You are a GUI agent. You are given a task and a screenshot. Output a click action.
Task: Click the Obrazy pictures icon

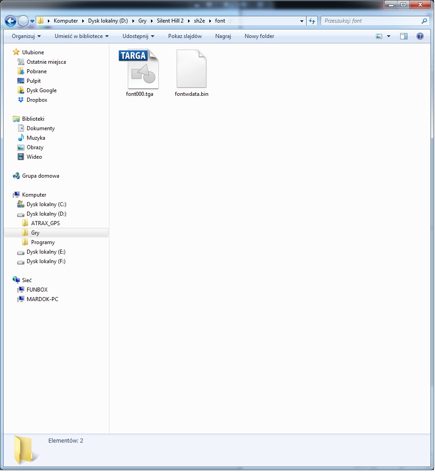[20, 147]
